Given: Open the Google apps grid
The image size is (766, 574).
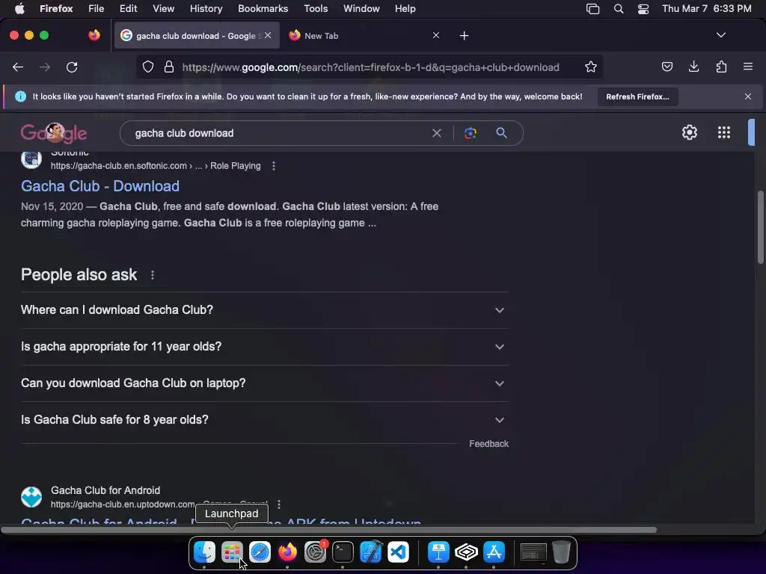Looking at the screenshot, I should tap(723, 132).
